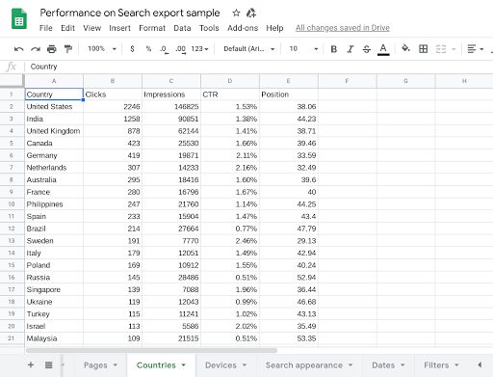Select the Singapore cell
Screen dimensions: 493x377
coord(54,289)
